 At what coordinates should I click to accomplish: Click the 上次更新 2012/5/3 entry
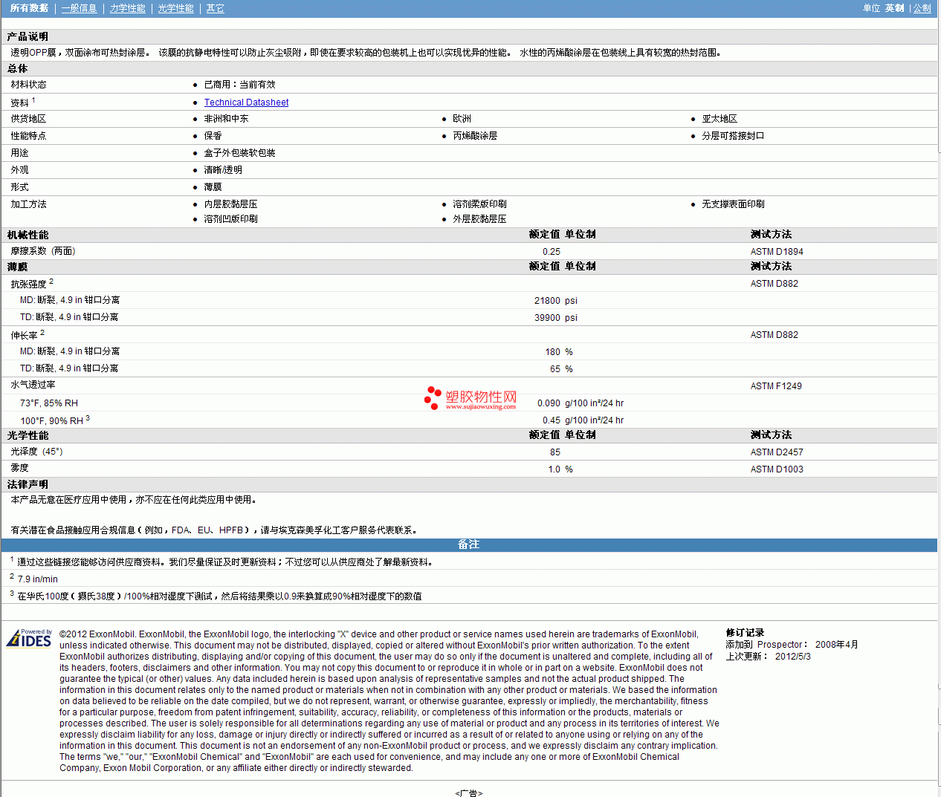click(768, 657)
